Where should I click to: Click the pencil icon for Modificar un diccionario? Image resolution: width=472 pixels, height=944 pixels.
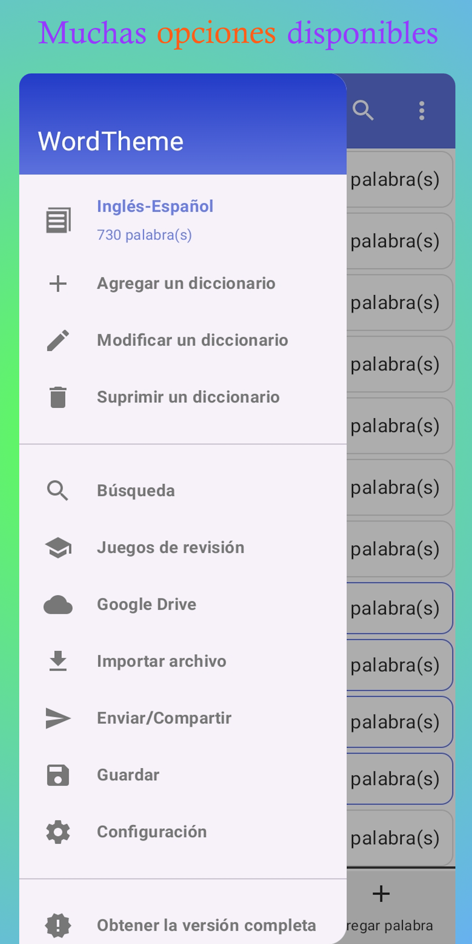click(x=58, y=340)
